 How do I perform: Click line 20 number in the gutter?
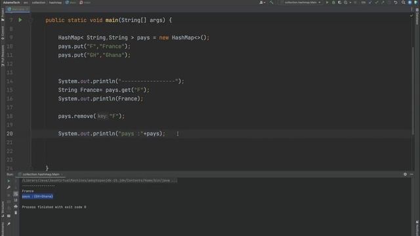10,134
